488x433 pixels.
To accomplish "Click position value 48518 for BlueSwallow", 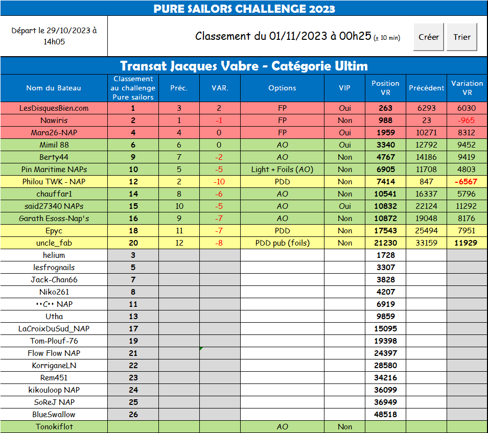I will [x=385, y=415].
